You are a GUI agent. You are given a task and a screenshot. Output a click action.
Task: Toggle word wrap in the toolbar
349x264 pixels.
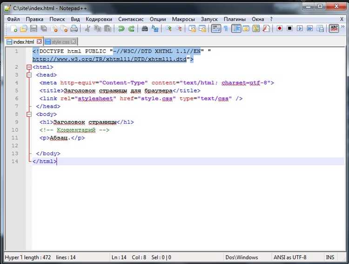216,29
